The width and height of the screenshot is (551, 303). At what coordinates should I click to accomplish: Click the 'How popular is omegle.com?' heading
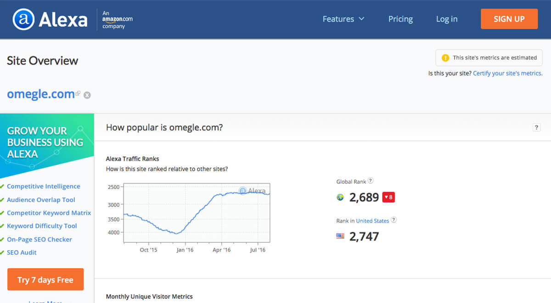point(164,128)
